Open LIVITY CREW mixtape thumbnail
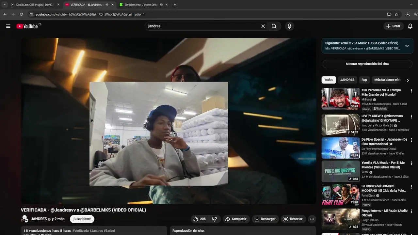Screen dimensions: 418x235 [341, 125]
